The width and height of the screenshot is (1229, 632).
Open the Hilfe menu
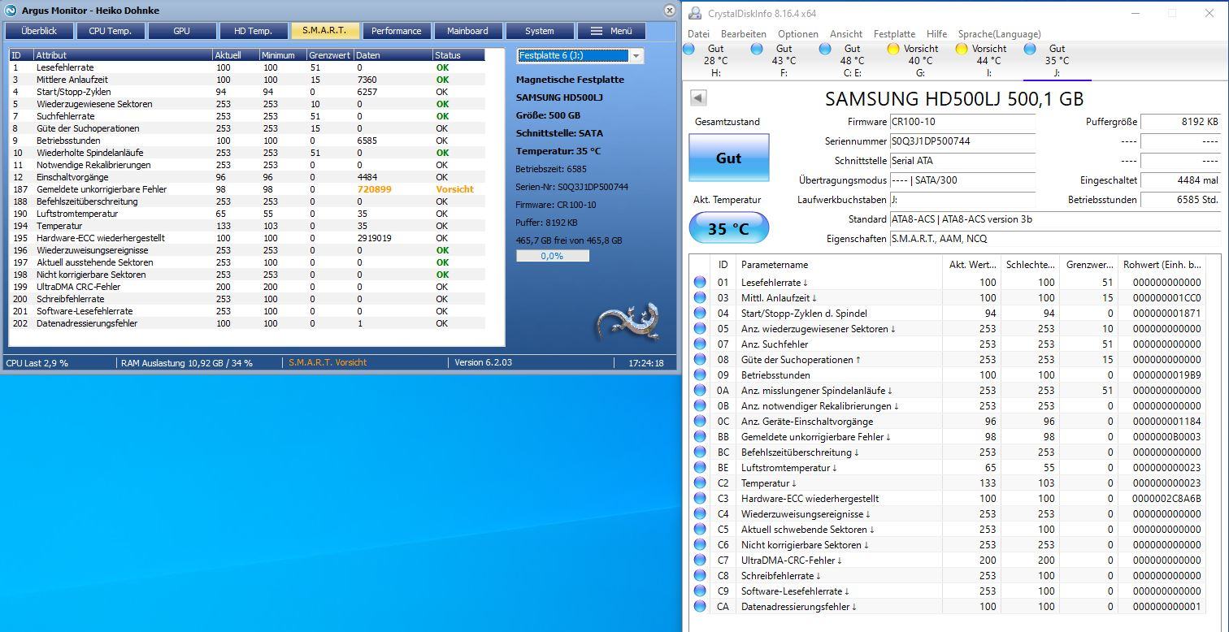pyautogui.click(x=936, y=34)
